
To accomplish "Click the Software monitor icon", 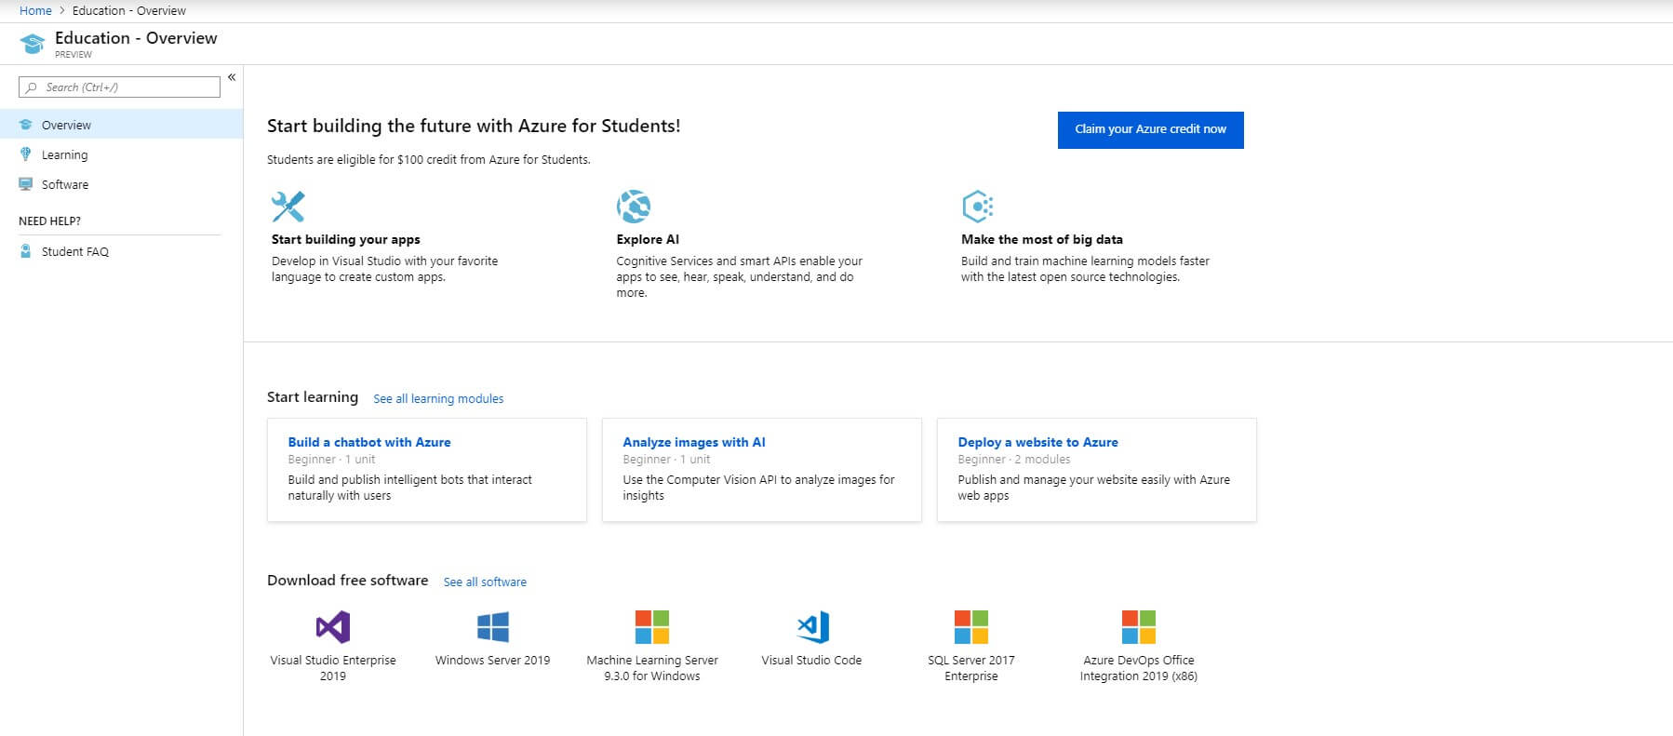I will pos(26,184).
